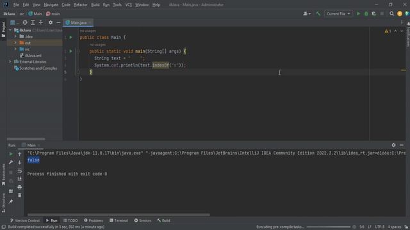Open the VCS menu
410x230 pixels.
coord(128,4)
